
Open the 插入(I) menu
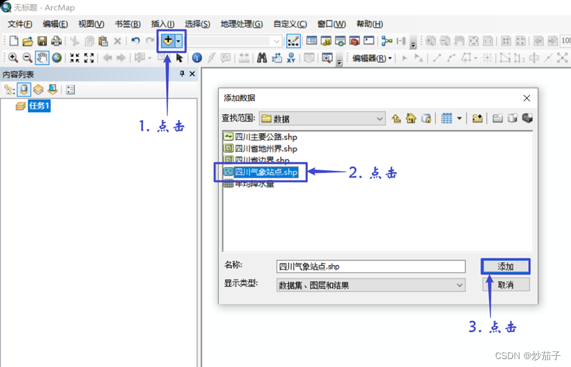pos(163,24)
